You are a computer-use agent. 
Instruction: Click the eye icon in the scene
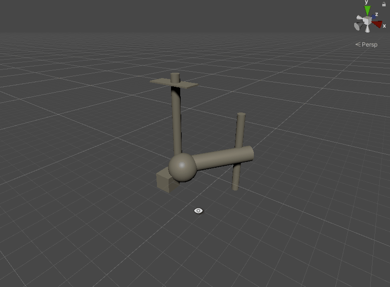pos(198,210)
